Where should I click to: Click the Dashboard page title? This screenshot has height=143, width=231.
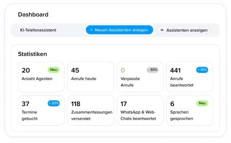[x=33, y=14]
